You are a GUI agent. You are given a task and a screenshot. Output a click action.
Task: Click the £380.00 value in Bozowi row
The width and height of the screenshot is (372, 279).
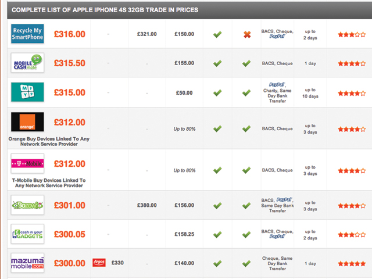147,205
